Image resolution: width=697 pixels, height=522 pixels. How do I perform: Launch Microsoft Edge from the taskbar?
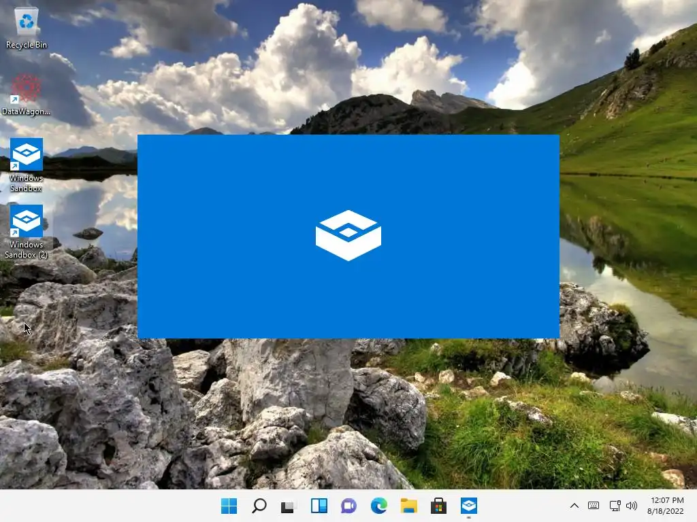point(378,506)
